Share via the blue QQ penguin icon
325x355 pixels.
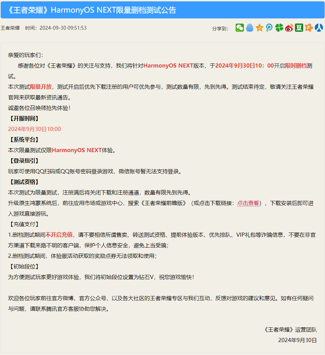pos(250,28)
